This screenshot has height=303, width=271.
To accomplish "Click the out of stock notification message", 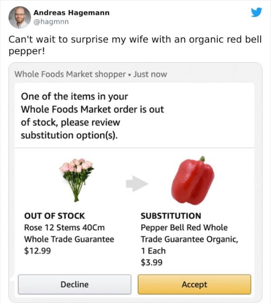I will tap(92, 116).
